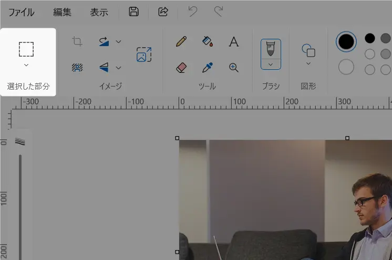Select the fill bucket tool

tap(207, 41)
